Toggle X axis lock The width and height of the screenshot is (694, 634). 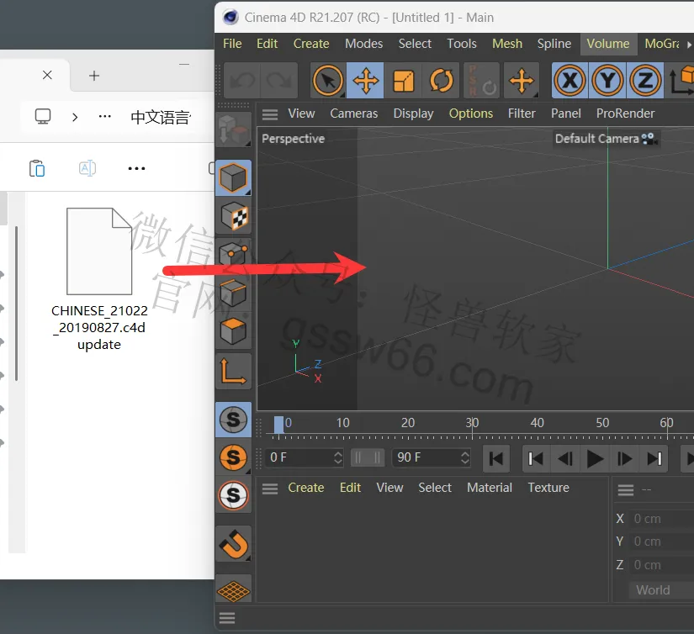pyautogui.click(x=570, y=81)
